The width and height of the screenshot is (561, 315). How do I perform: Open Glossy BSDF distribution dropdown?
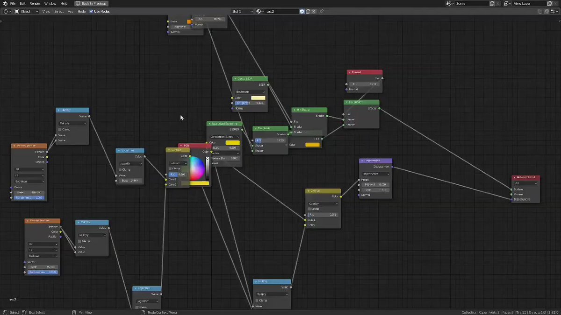click(x=250, y=92)
